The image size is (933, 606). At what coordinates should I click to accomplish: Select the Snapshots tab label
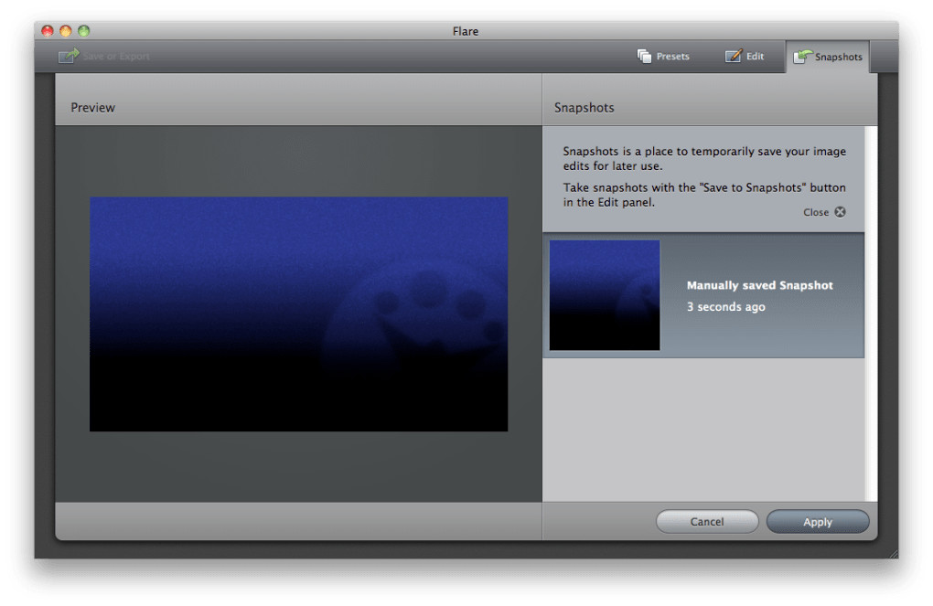[x=839, y=57]
